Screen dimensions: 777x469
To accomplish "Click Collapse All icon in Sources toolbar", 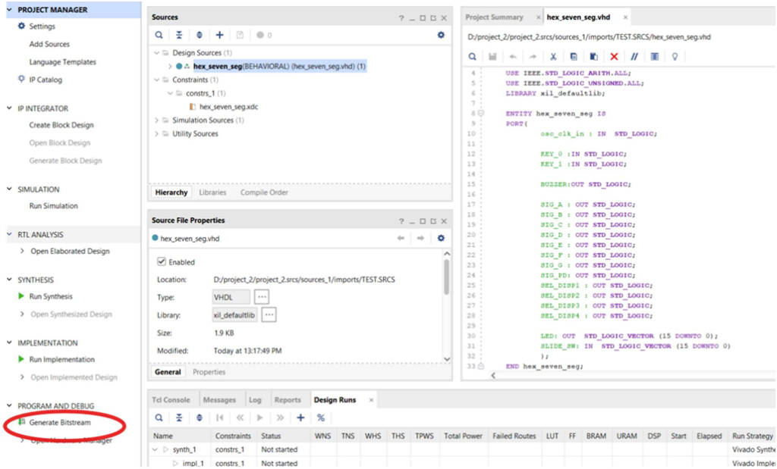I will pyautogui.click(x=179, y=35).
